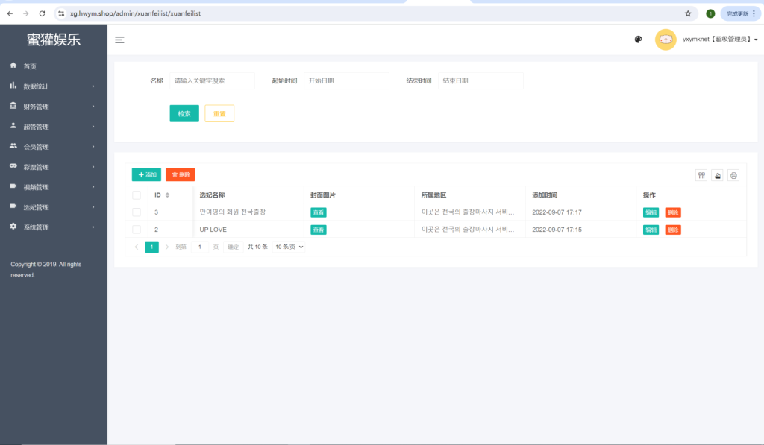This screenshot has width=764, height=445.
Task: Click the user avatar image
Action: click(666, 40)
